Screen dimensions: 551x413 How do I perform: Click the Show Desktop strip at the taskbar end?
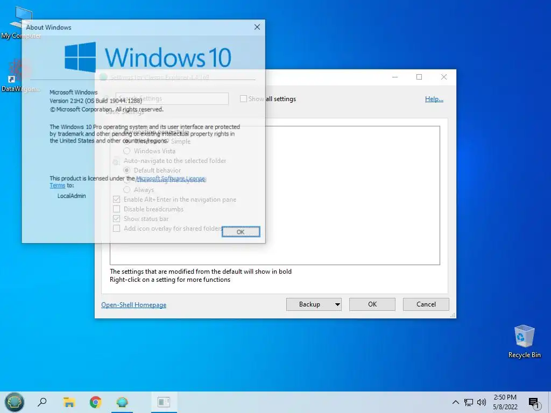coord(549,402)
